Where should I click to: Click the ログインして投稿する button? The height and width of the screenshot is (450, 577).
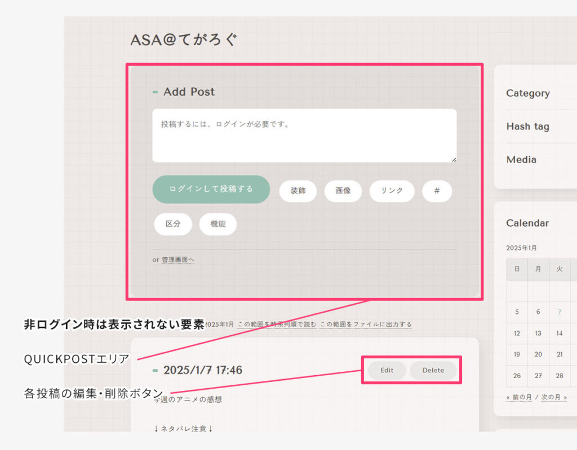pyautogui.click(x=211, y=189)
